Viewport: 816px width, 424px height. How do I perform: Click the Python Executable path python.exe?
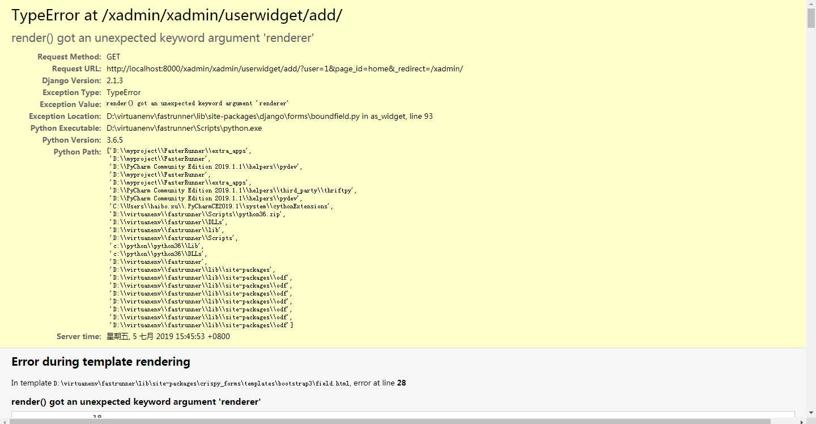pos(184,128)
